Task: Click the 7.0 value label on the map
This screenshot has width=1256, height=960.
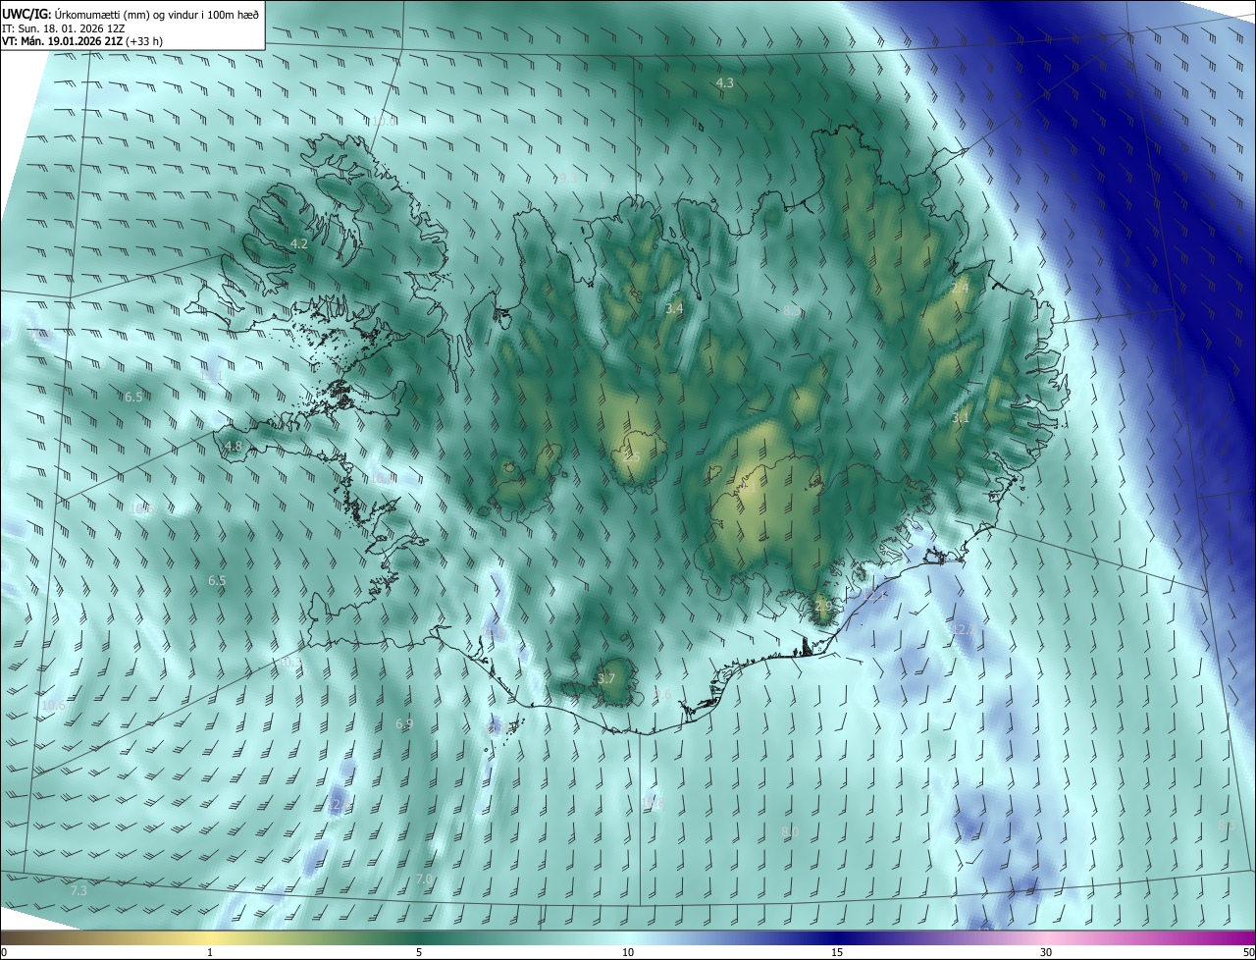Action: [424, 879]
